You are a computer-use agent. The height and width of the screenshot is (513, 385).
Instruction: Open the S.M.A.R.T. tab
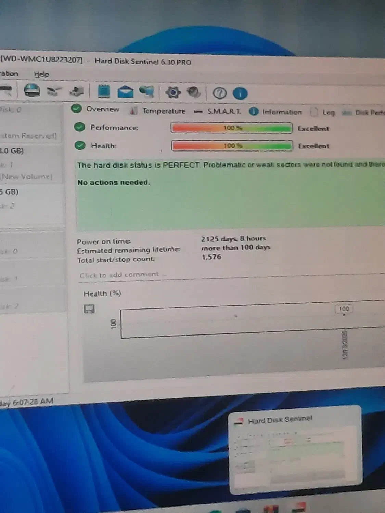[x=224, y=111]
